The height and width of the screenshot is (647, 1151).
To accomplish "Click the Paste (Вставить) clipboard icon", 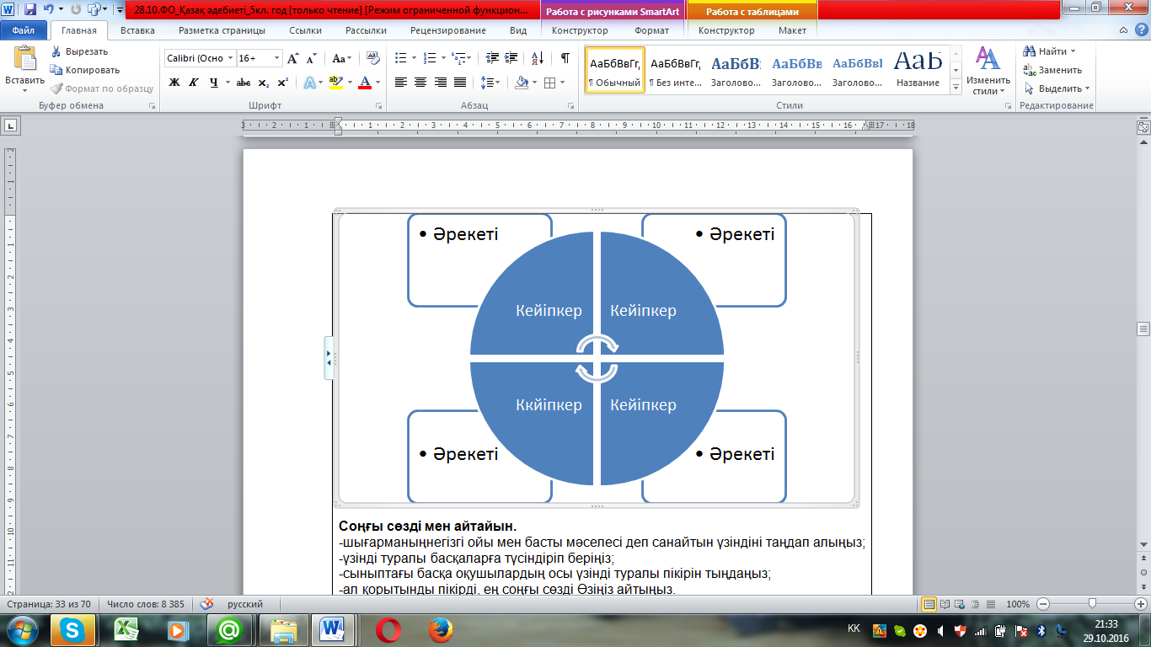I will coord(25,58).
